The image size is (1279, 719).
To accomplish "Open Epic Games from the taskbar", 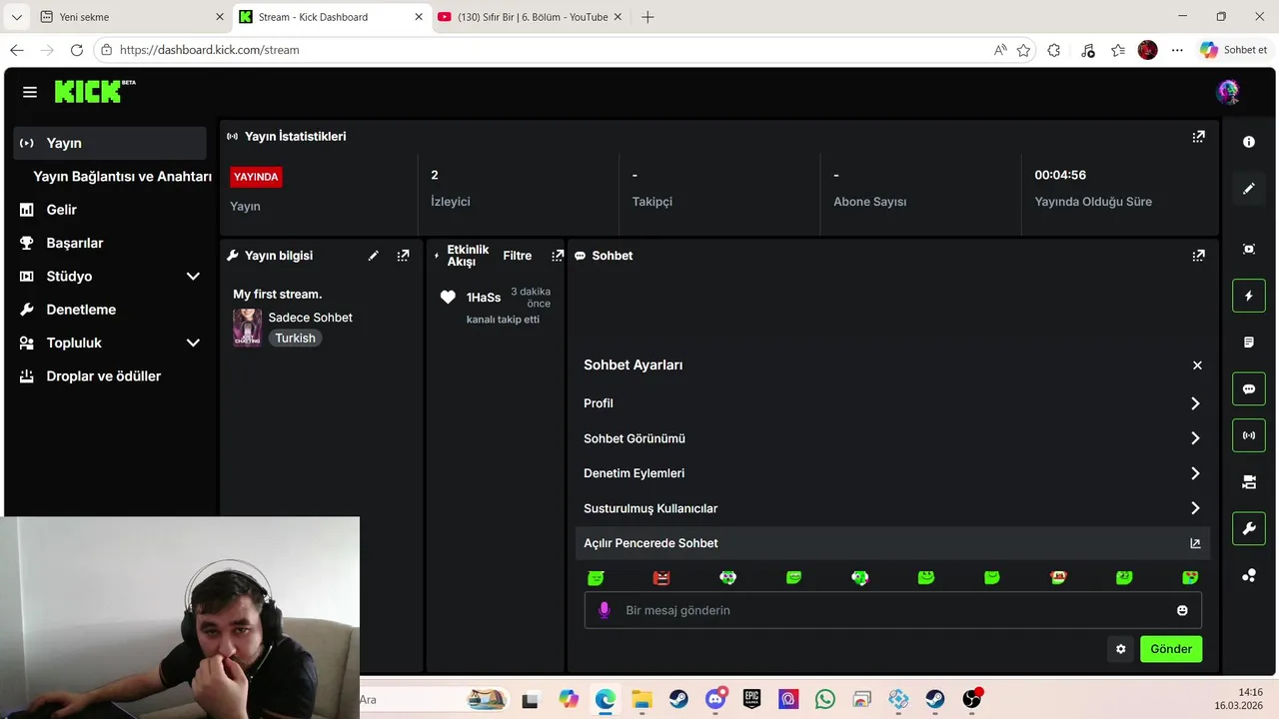I will point(751,699).
